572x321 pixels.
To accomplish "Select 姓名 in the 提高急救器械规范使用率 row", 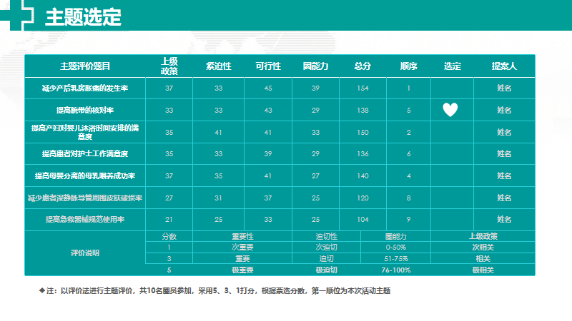I will click(x=504, y=220).
